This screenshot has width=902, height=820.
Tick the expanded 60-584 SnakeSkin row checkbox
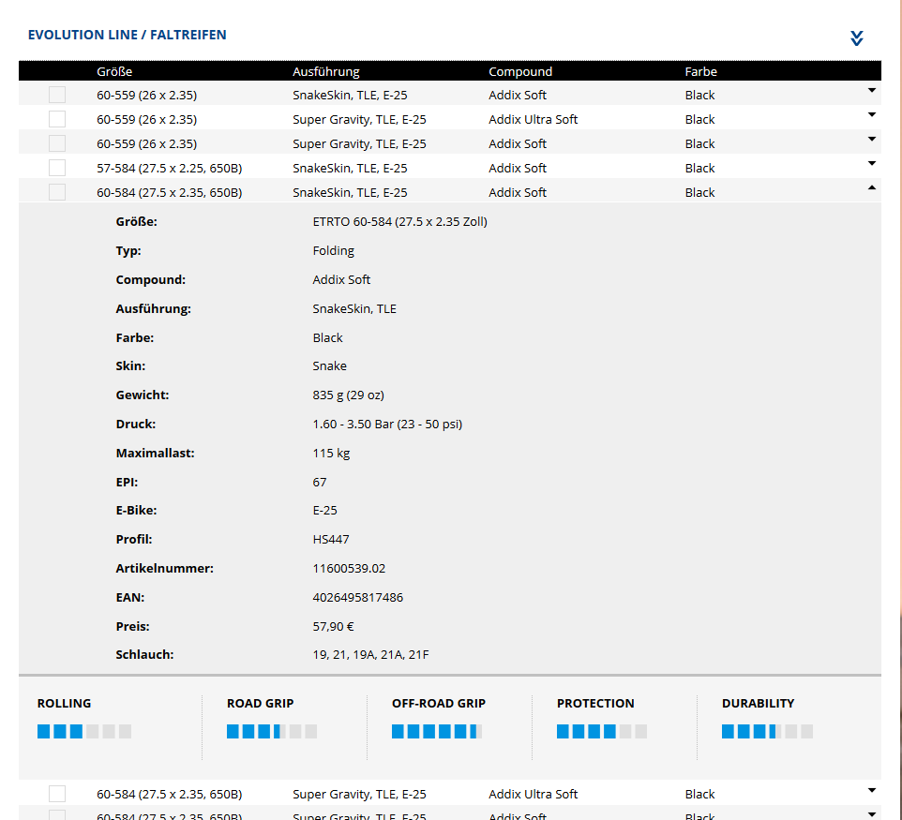click(x=57, y=192)
